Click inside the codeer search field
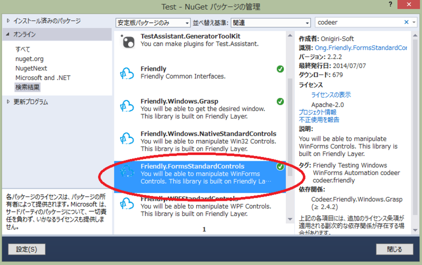 359,22
